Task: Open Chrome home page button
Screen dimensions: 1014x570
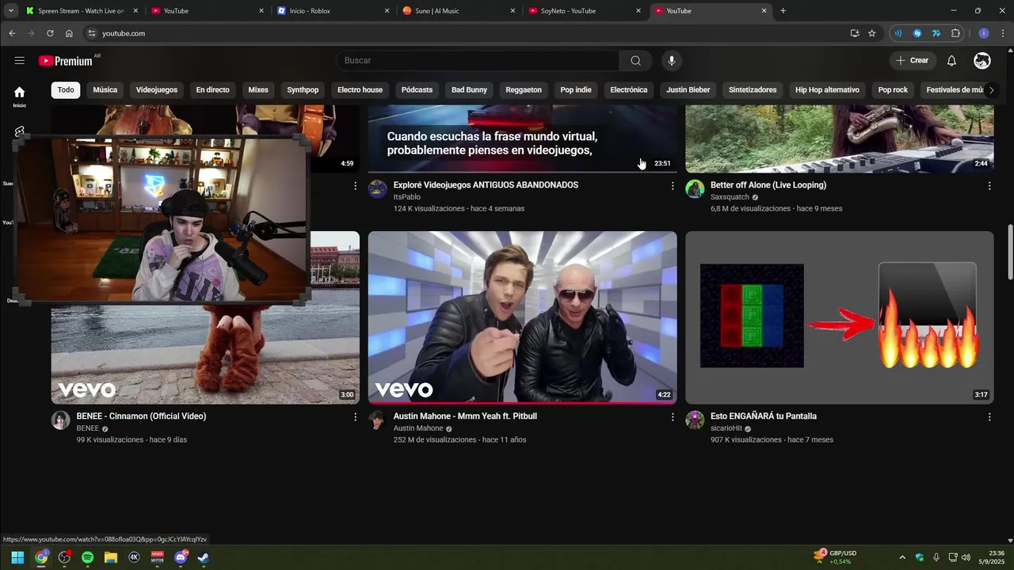Action: pos(69,33)
